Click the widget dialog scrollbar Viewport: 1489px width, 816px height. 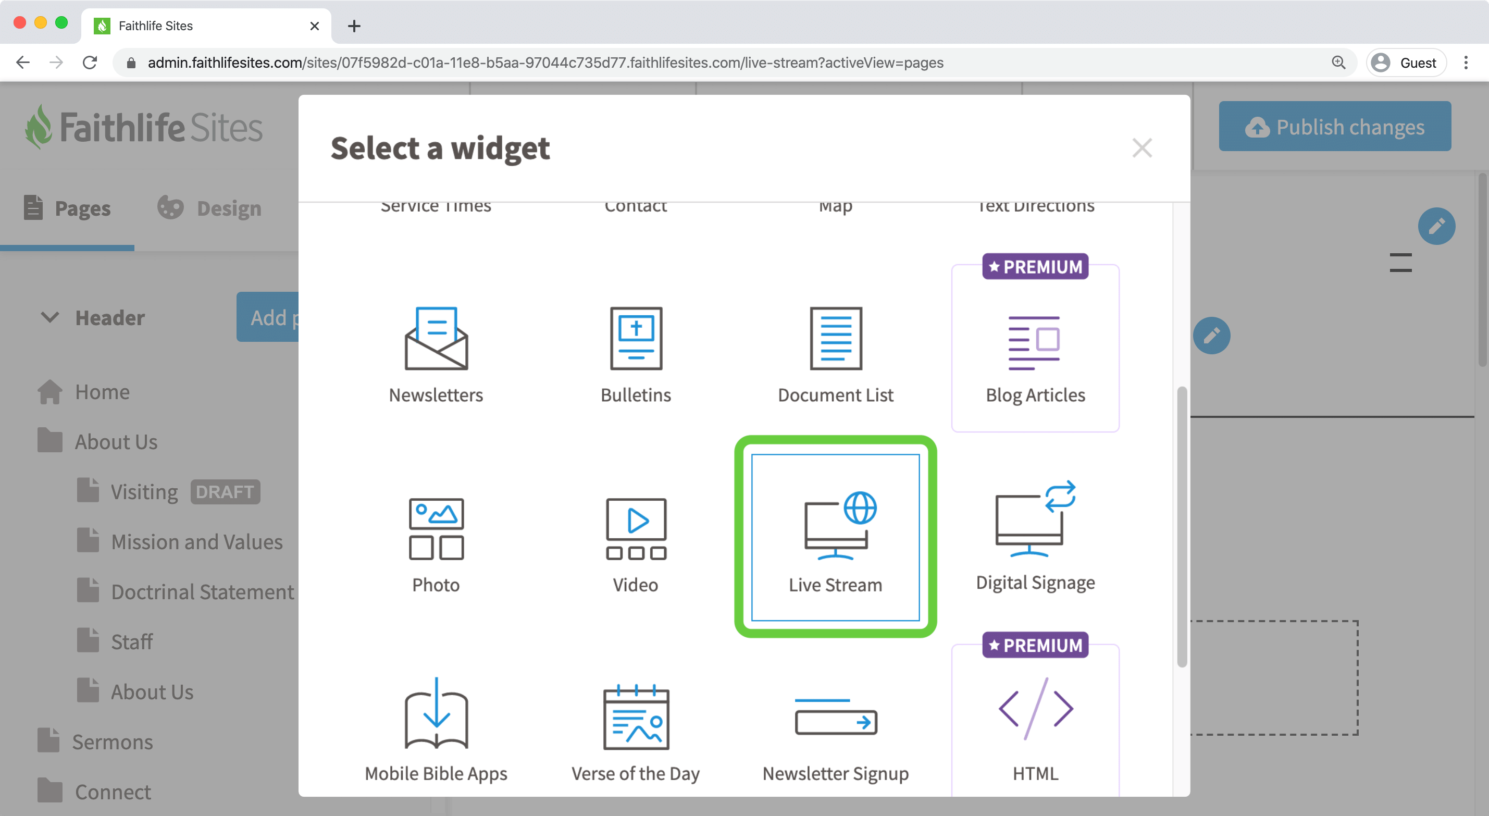(1182, 526)
